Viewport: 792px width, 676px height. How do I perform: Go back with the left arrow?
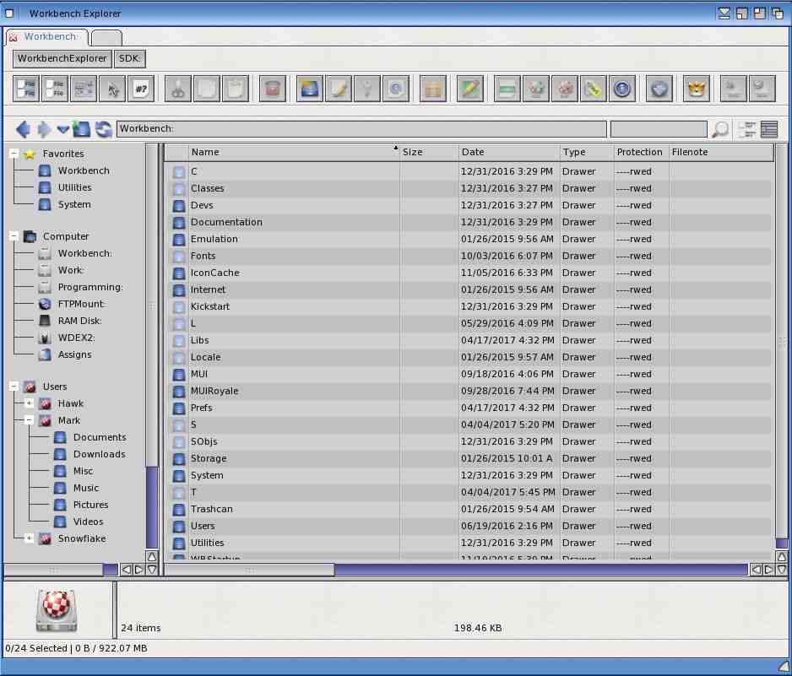click(23, 129)
